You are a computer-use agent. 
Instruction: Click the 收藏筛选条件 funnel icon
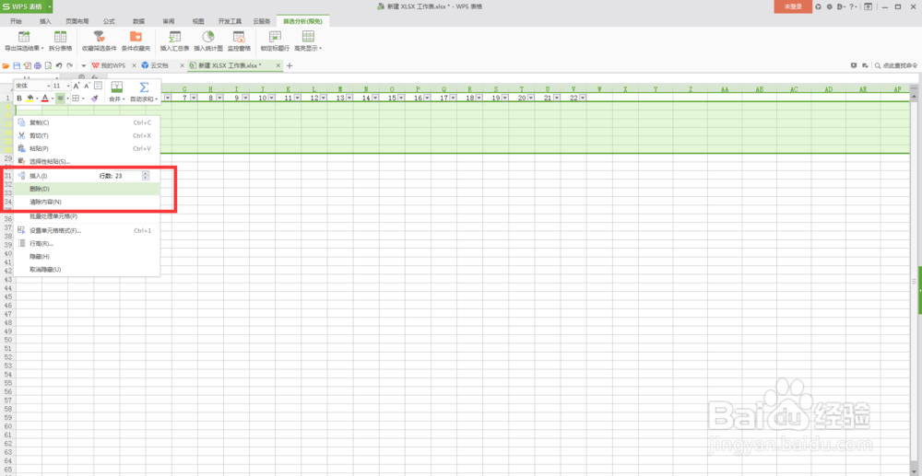99,37
